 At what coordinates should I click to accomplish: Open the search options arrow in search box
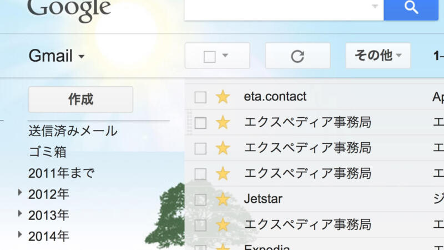point(375,6)
